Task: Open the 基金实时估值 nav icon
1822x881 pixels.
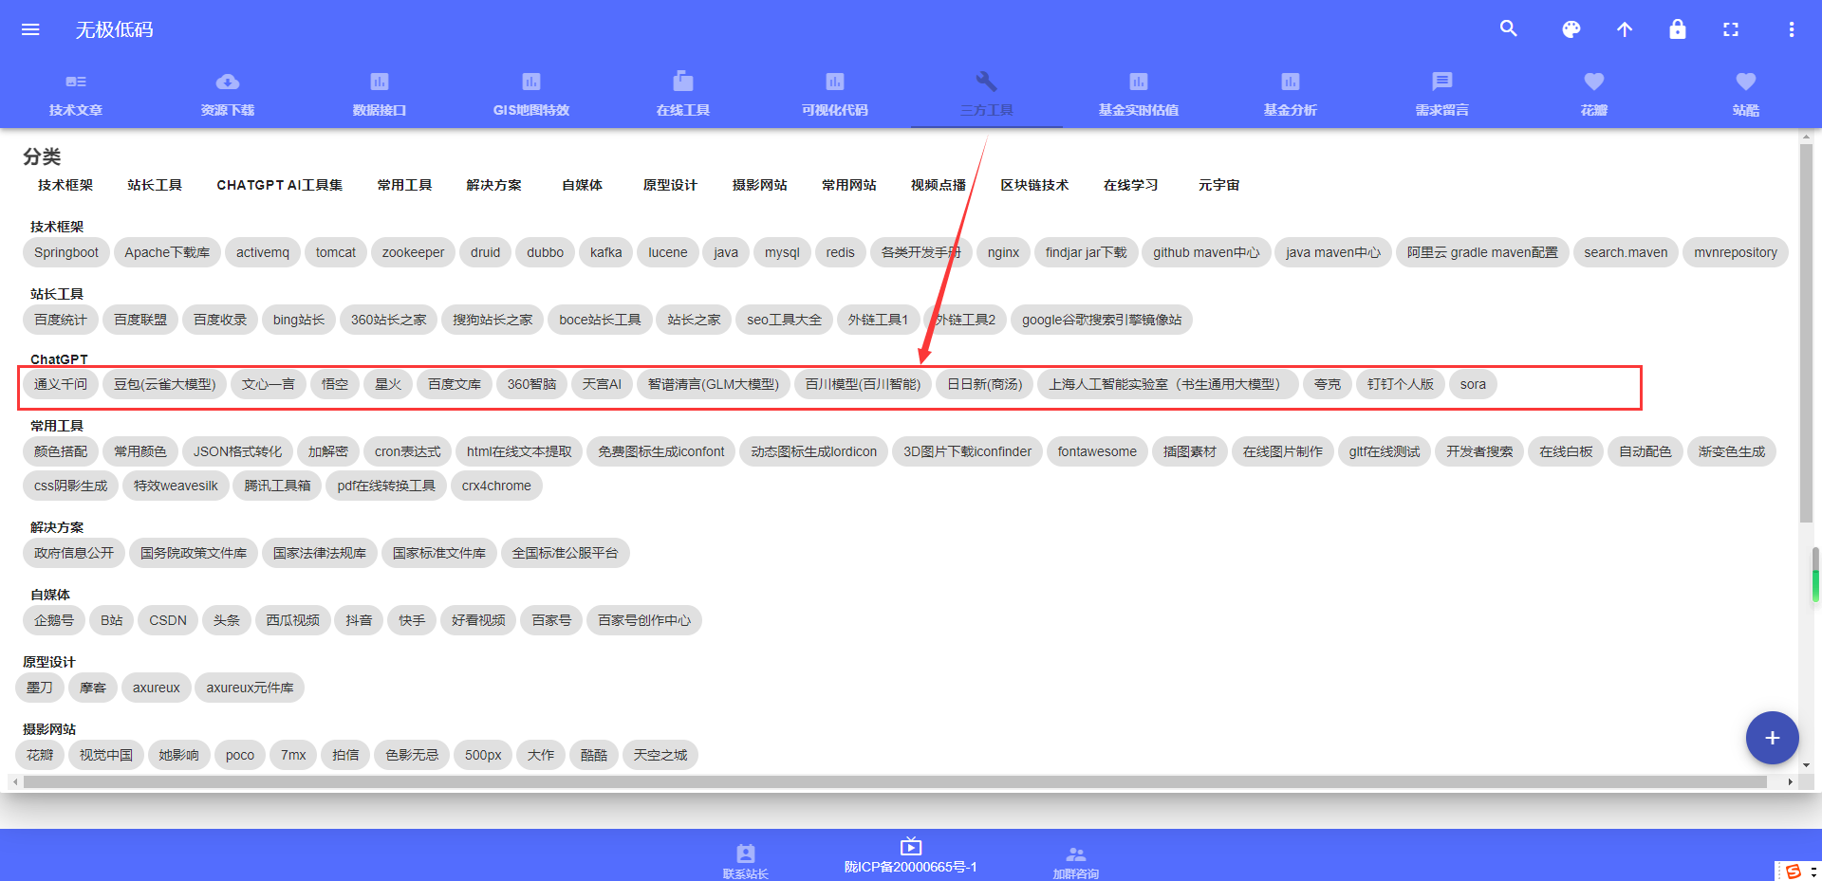Action: (1139, 82)
